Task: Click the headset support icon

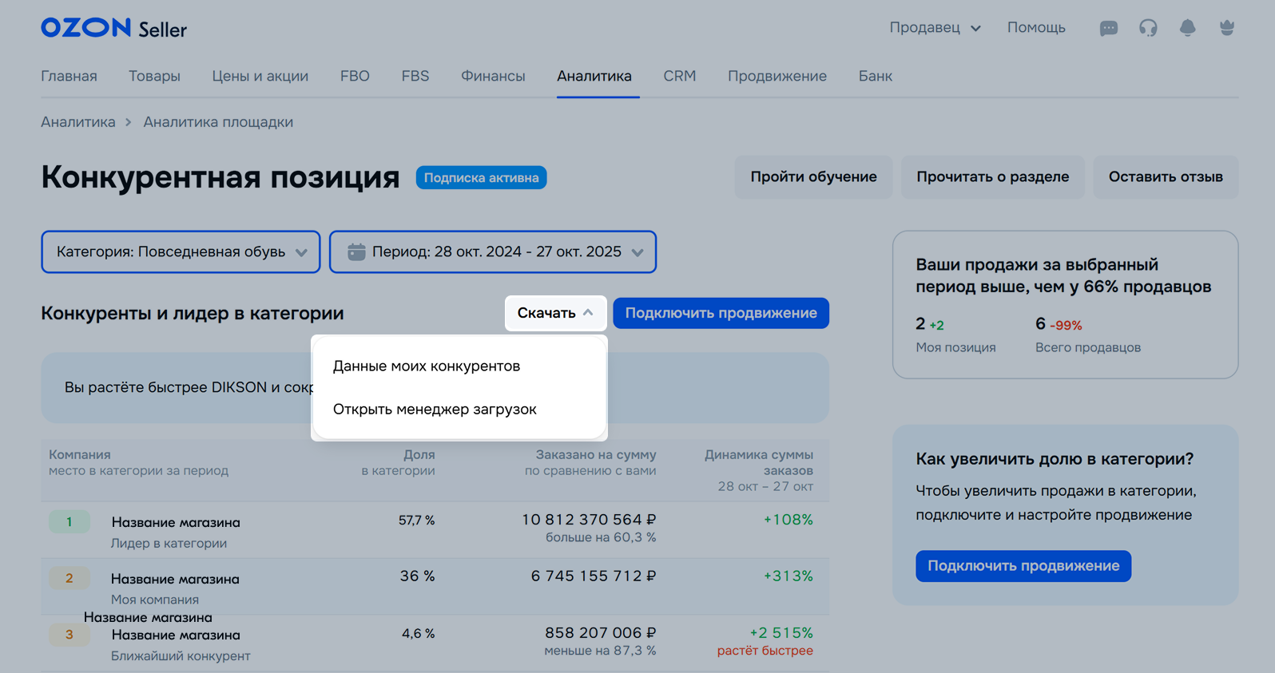Action: tap(1148, 29)
